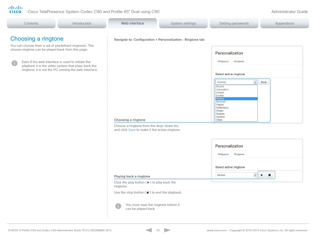Choose Ripples from the ringtone list
This screenshot has width=317, height=237.
click(237, 114)
